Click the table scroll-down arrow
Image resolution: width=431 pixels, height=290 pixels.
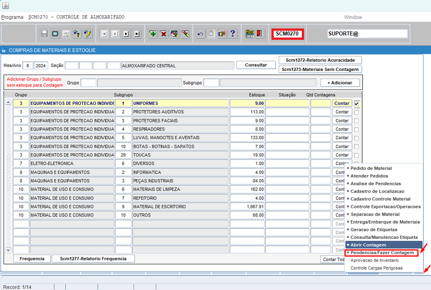[8, 250]
